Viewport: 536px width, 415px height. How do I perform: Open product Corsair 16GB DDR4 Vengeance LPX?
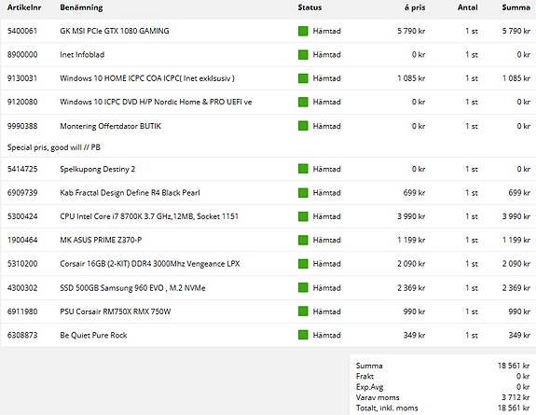[150, 264]
